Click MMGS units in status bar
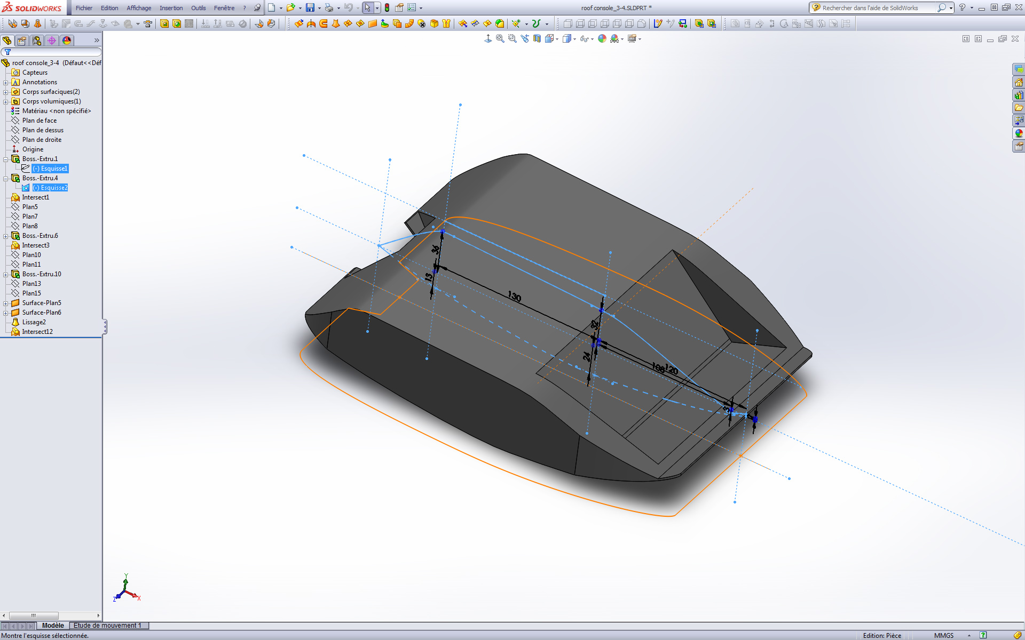Viewport: 1025px width, 640px height. pos(943,635)
